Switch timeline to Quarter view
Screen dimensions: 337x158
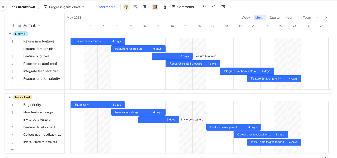(x=275, y=18)
